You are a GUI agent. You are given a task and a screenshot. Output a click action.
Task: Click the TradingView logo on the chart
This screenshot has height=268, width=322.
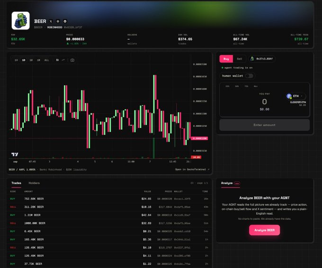15,154
